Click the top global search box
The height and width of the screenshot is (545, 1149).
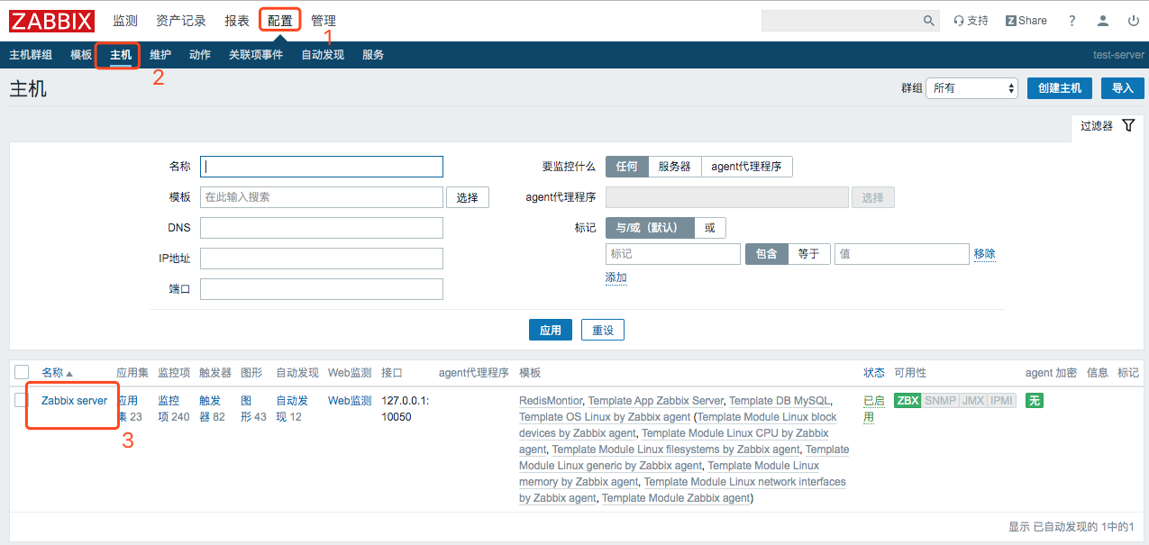click(x=841, y=21)
